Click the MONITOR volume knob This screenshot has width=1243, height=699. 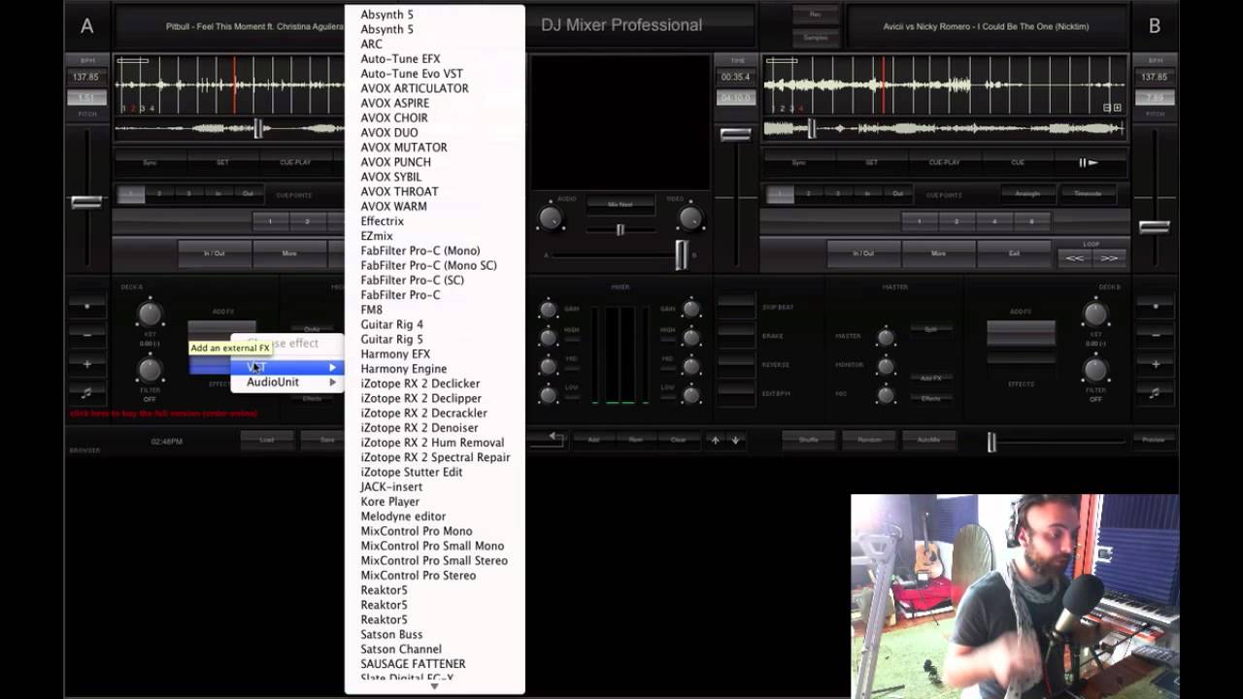click(x=886, y=367)
